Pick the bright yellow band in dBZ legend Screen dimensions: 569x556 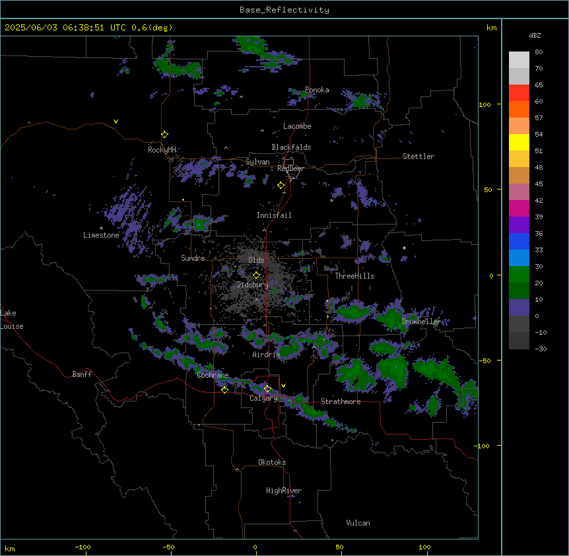[x=519, y=142]
